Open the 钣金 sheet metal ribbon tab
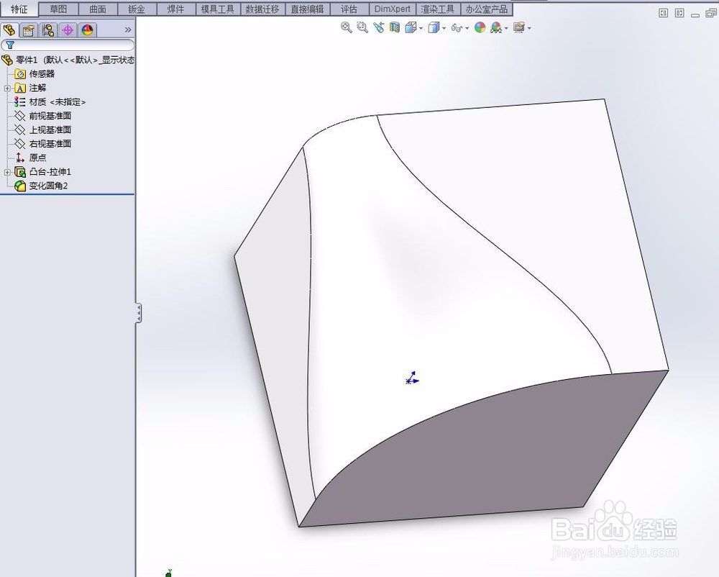719x577 pixels. point(137,9)
